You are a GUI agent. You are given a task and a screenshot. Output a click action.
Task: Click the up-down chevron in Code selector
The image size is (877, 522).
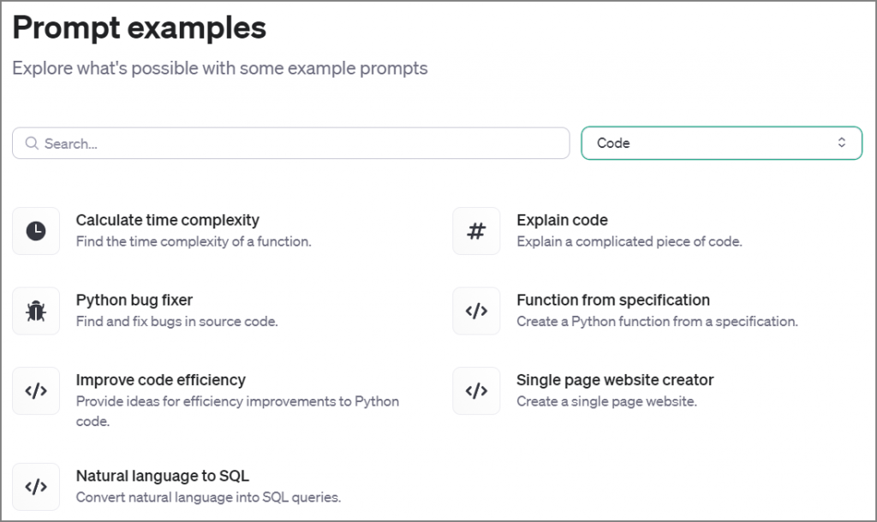tap(842, 143)
